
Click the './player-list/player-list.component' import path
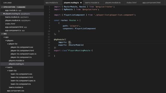click(x=114, y=15)
